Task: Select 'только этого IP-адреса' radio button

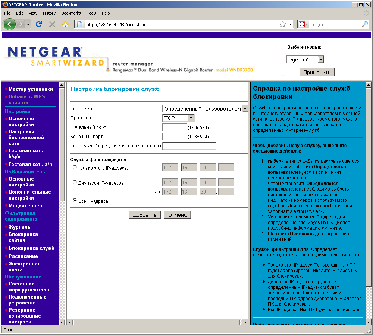Action: (x=75, y=167)
